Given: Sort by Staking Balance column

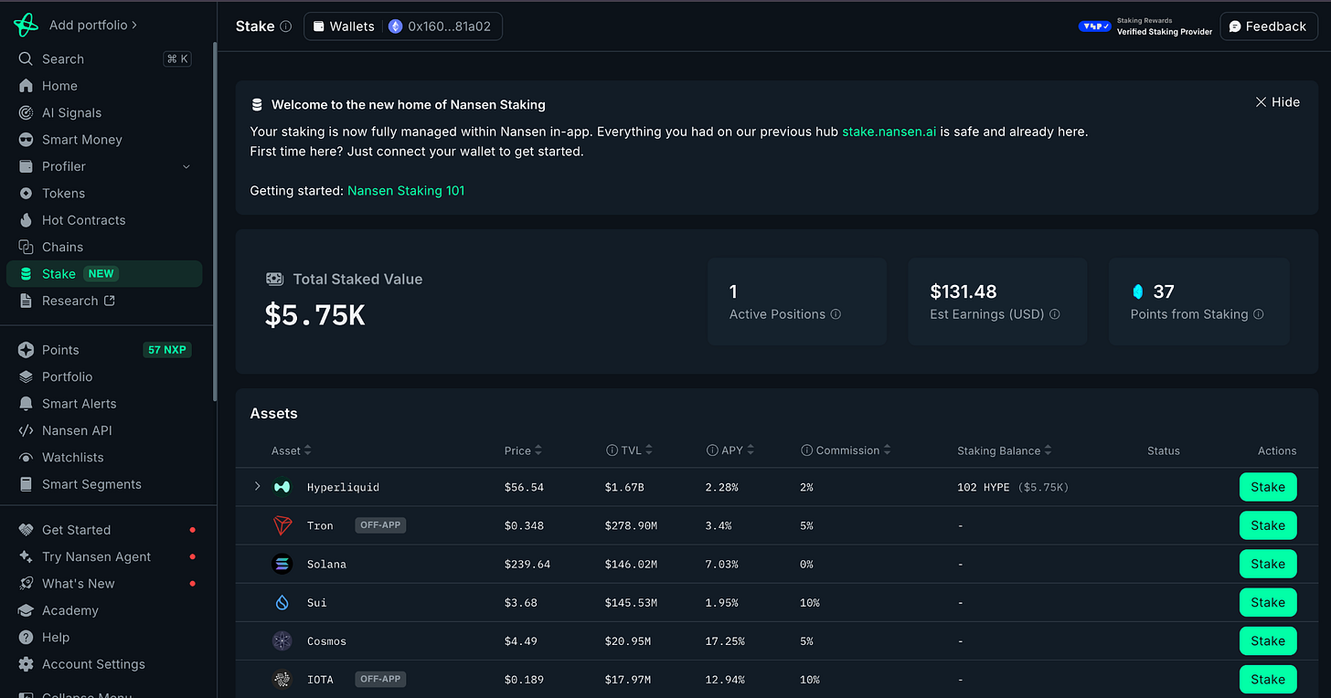Looking at the screenshot, I should point(1005,450).
